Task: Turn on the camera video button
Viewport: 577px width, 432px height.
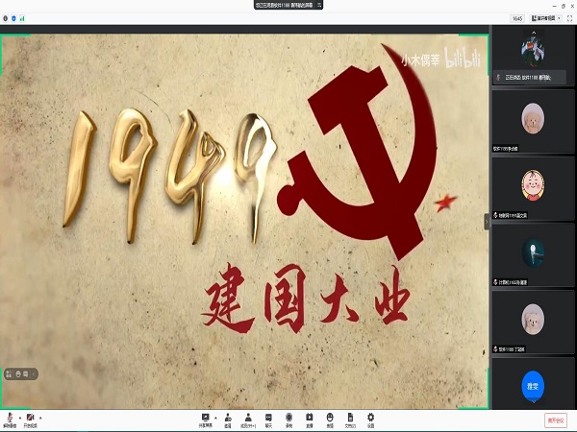Action: click(x=31, y=418)
